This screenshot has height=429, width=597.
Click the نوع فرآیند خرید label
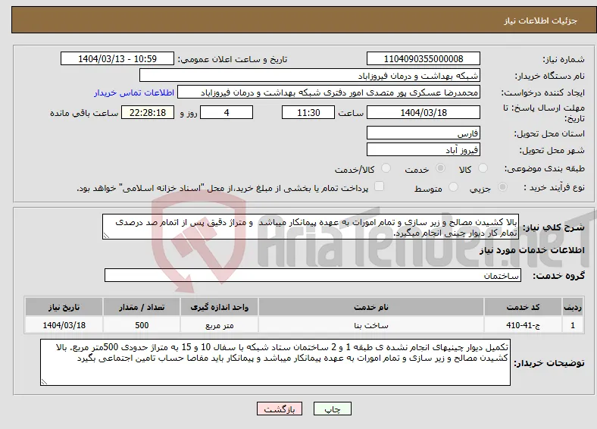554,187
